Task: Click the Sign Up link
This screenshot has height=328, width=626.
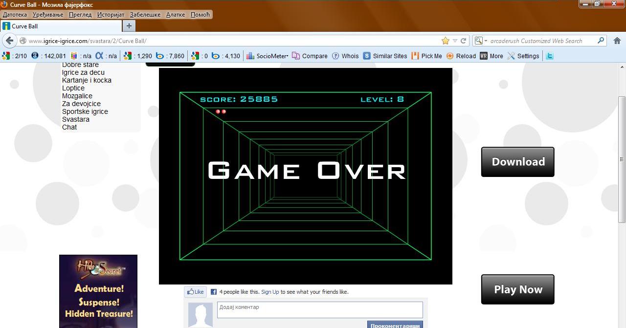Action: (270, 292)
